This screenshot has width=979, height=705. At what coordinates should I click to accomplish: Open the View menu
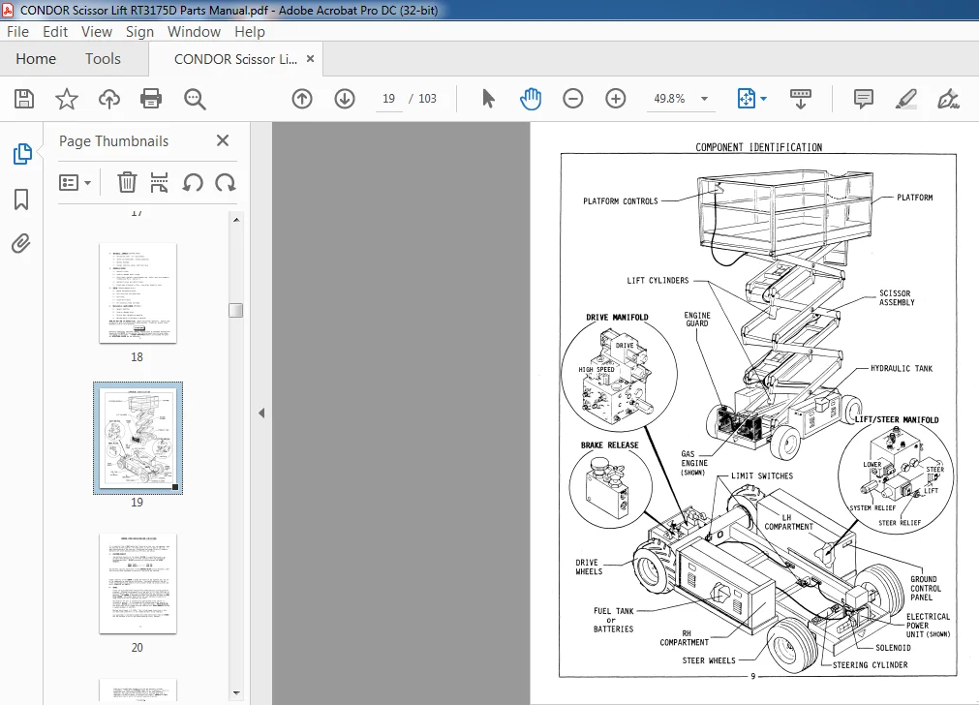pyautogui.click(x=97, y=32)
